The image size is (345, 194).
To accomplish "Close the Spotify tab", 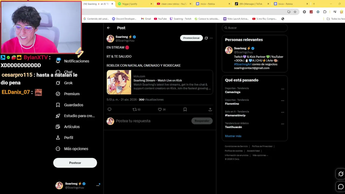I will 151,4.
